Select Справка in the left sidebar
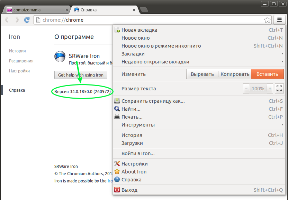Screen dimensions: 288x200 17,90
